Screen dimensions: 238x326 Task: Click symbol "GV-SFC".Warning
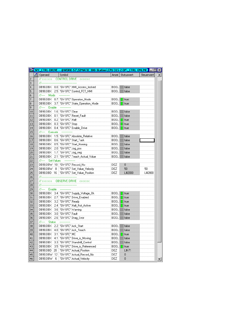(71, 210)
